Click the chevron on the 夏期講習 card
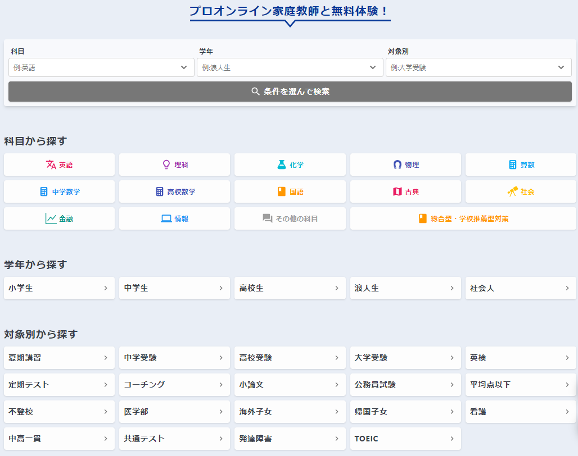The height and width of the screenshot is (456, 578). 106,357
